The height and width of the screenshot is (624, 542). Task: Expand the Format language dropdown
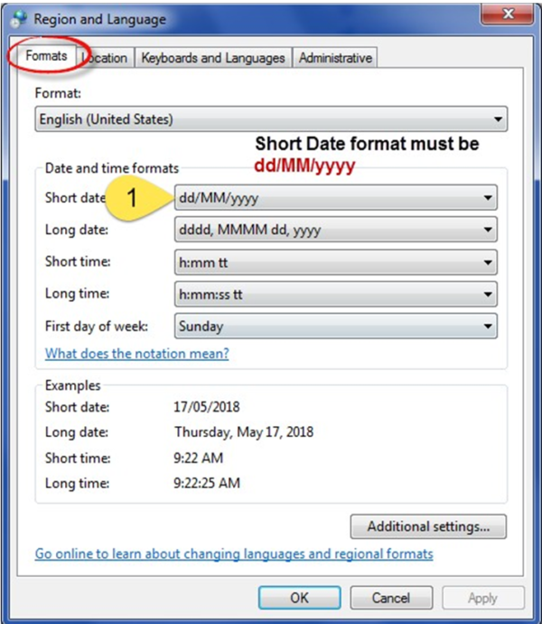(271, 119)
